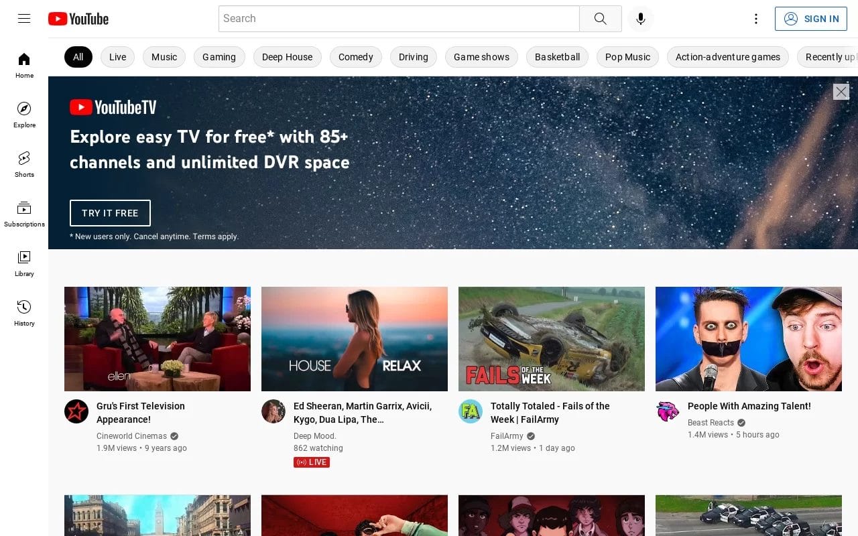Open the hamburger guide menu
This screenshot has height=536, width=858.
click(x=24, y=19)
